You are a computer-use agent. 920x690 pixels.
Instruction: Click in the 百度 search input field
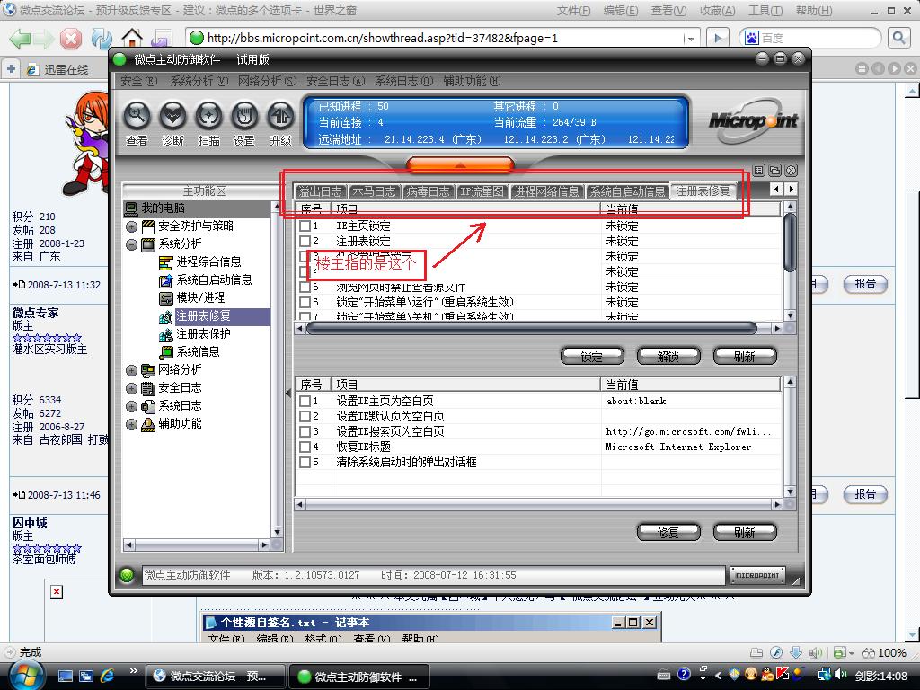point(818,38)
